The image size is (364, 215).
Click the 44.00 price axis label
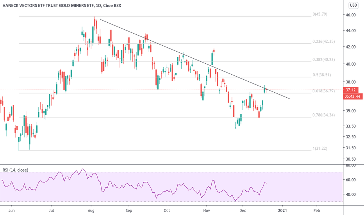(351, 30)
